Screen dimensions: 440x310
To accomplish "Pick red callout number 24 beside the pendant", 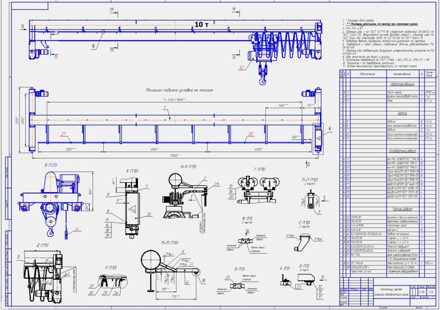I will (x=77, y=229).
